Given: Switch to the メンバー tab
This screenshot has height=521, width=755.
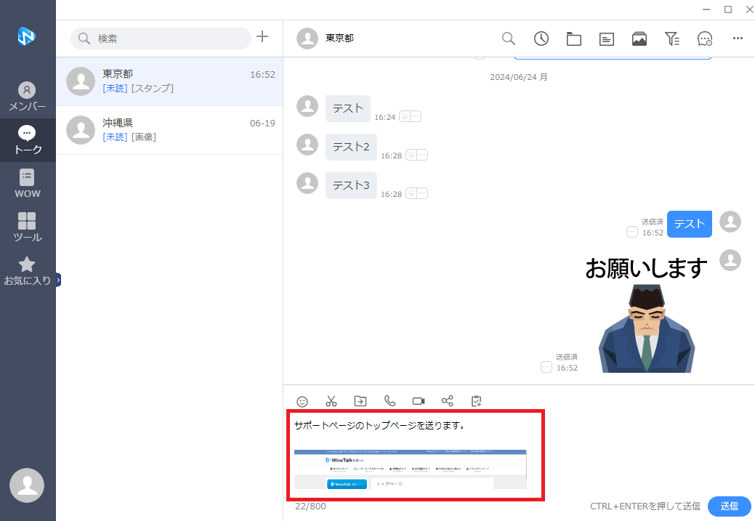Looking at the screenshot, I should click(27, 97).
